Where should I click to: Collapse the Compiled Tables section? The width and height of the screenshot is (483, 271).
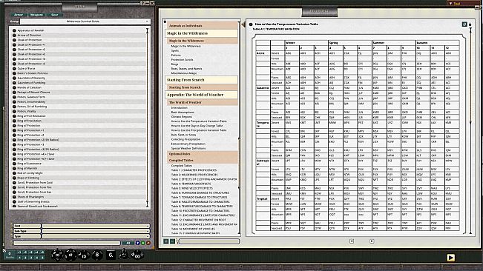203,161
